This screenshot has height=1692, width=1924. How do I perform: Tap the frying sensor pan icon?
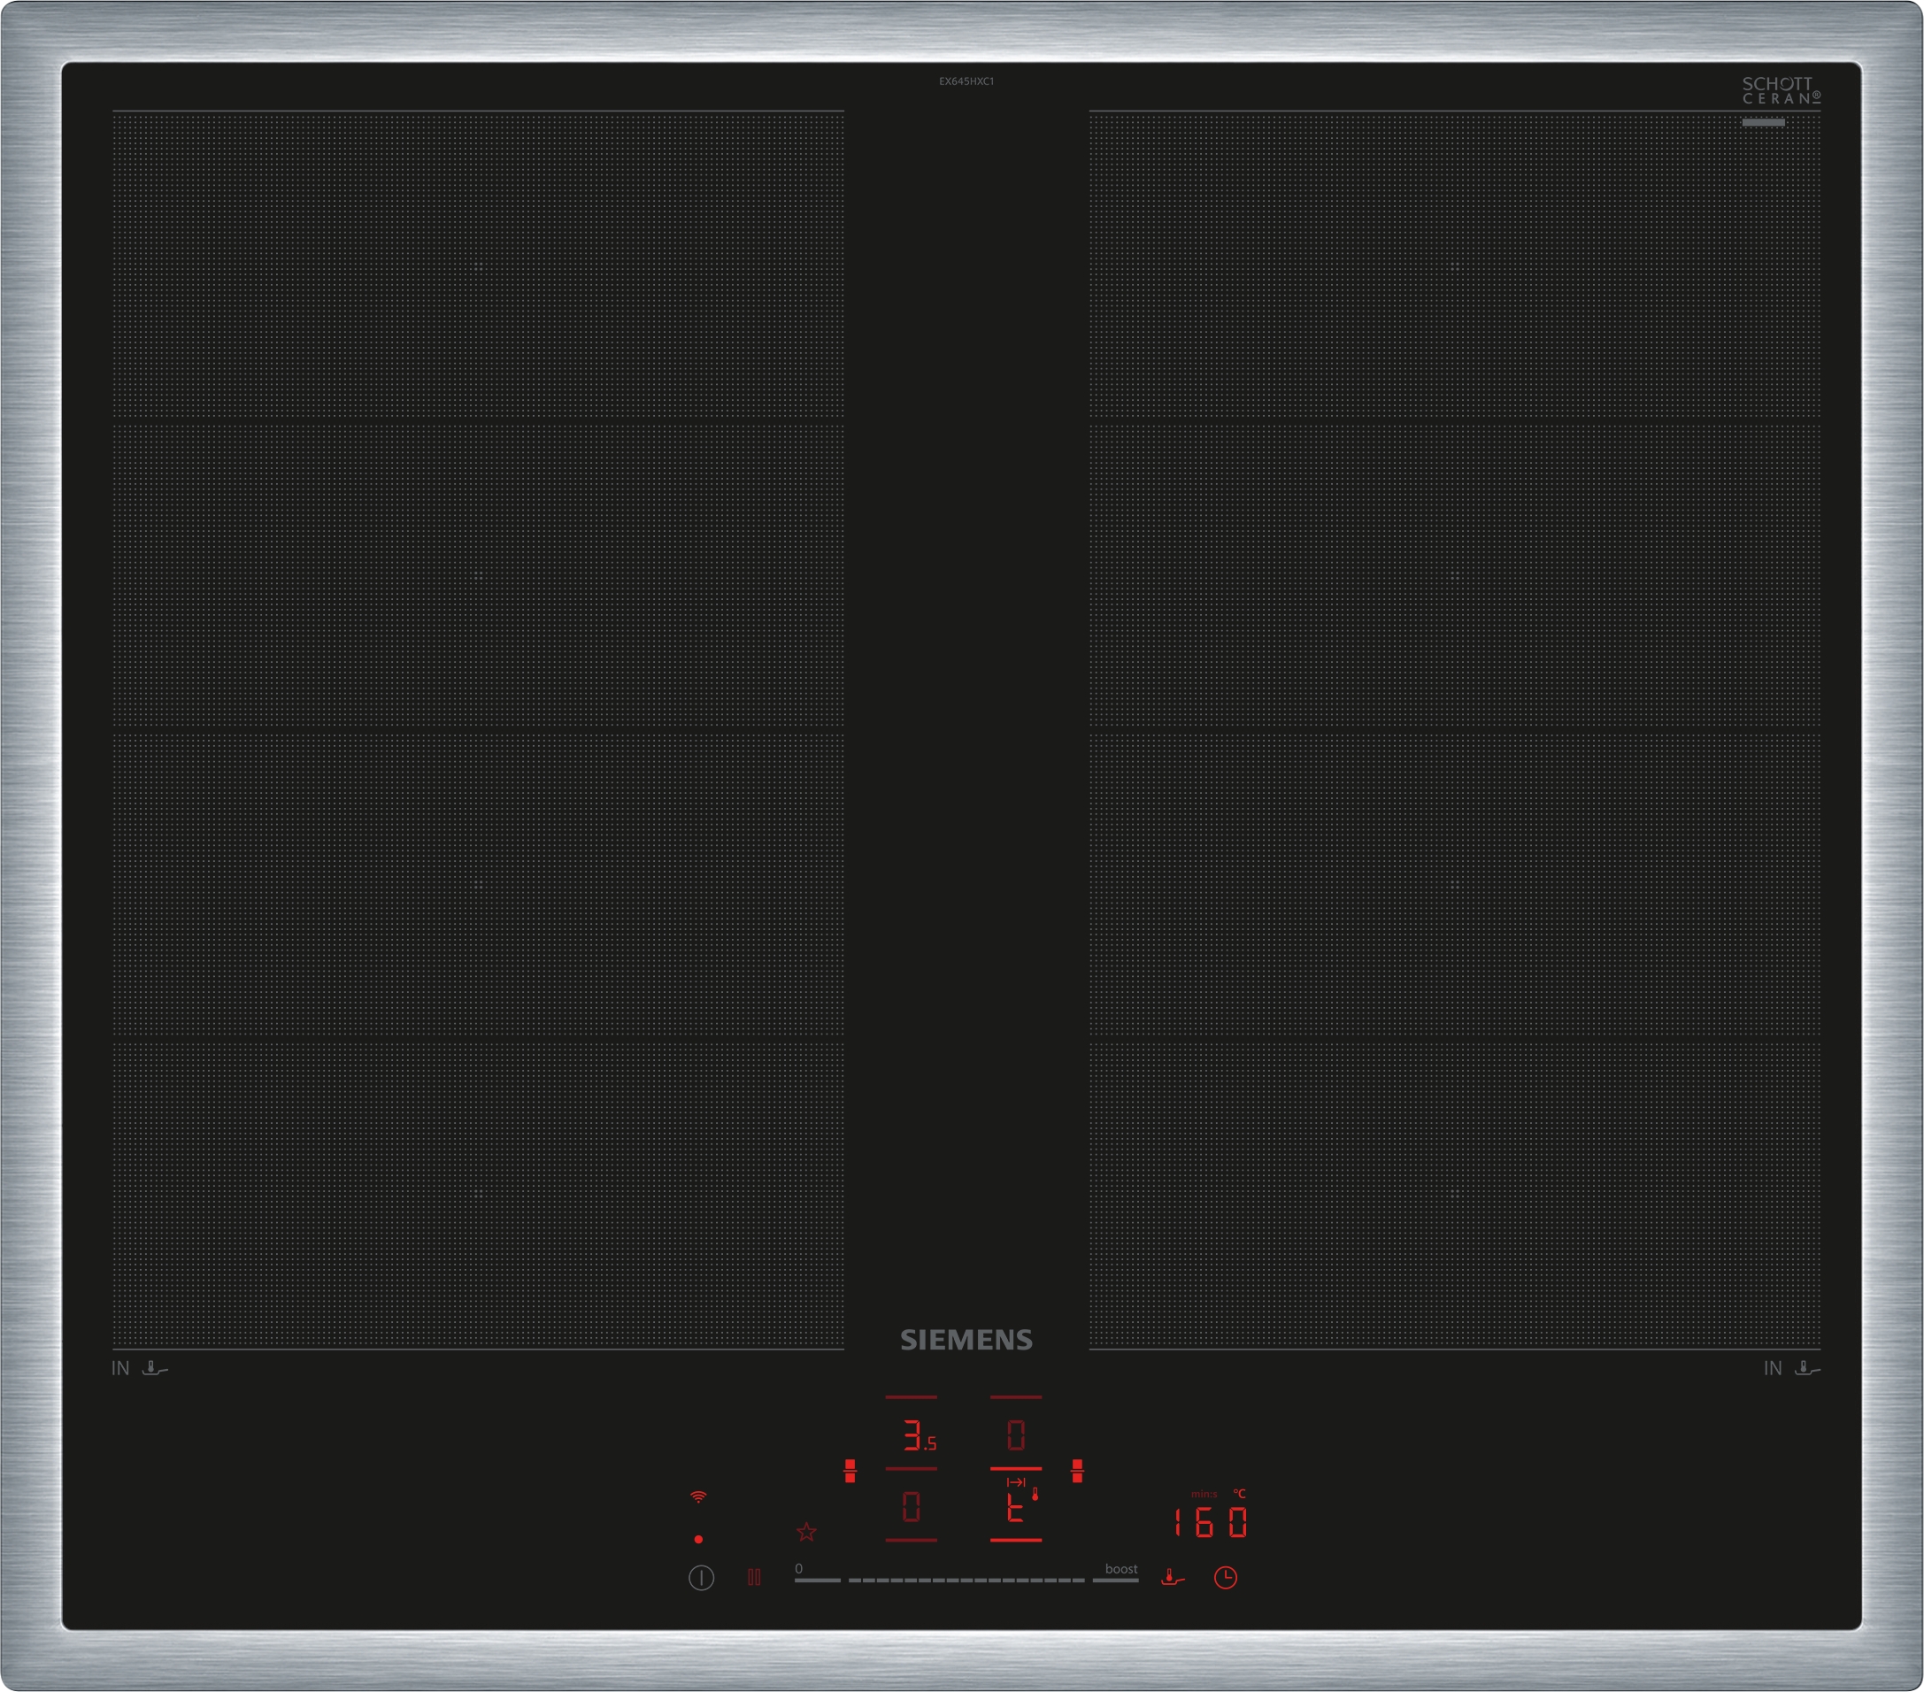tap(1172, 1577)
